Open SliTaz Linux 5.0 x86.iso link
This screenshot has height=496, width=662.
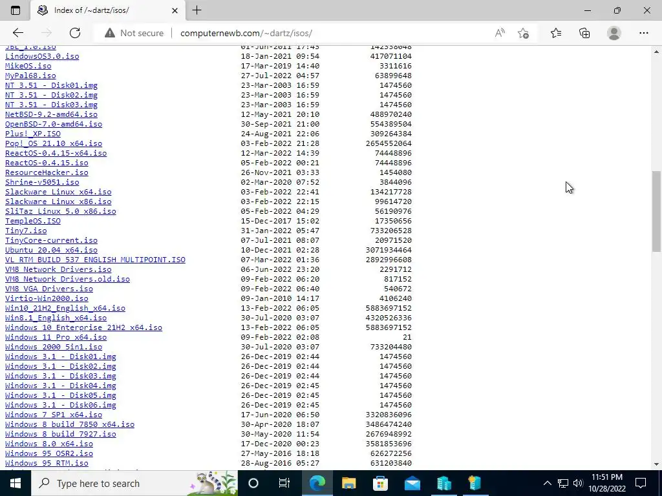(61, 211)
